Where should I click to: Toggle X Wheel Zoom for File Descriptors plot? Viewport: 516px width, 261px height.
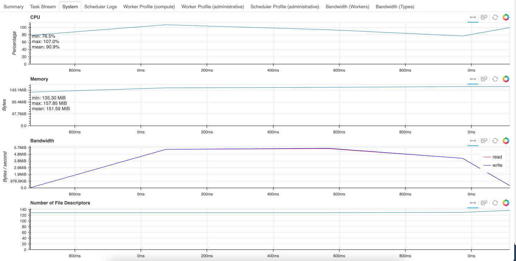(484, 203)
